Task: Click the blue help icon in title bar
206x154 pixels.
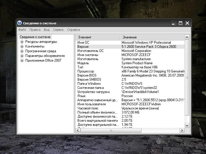Action: click(x=19, y=23)
